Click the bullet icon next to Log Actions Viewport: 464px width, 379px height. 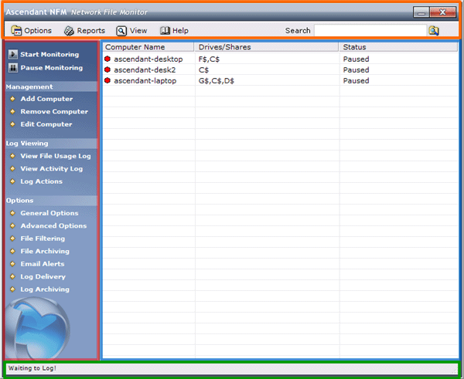(12, 181)
